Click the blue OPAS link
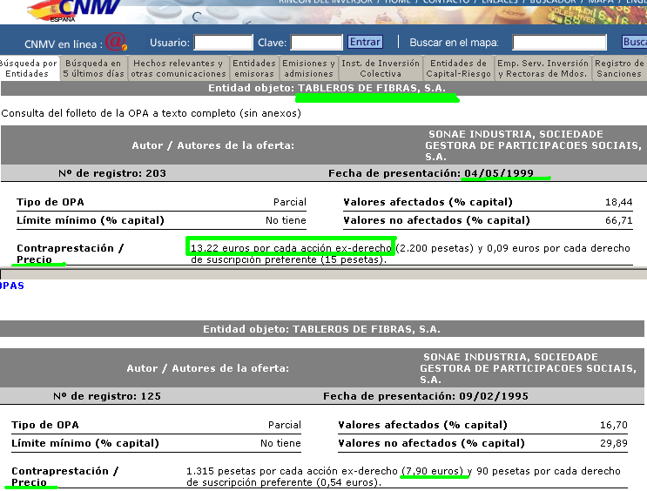The height and width of the screenshot is (491, 647). [x=12, y=286]
